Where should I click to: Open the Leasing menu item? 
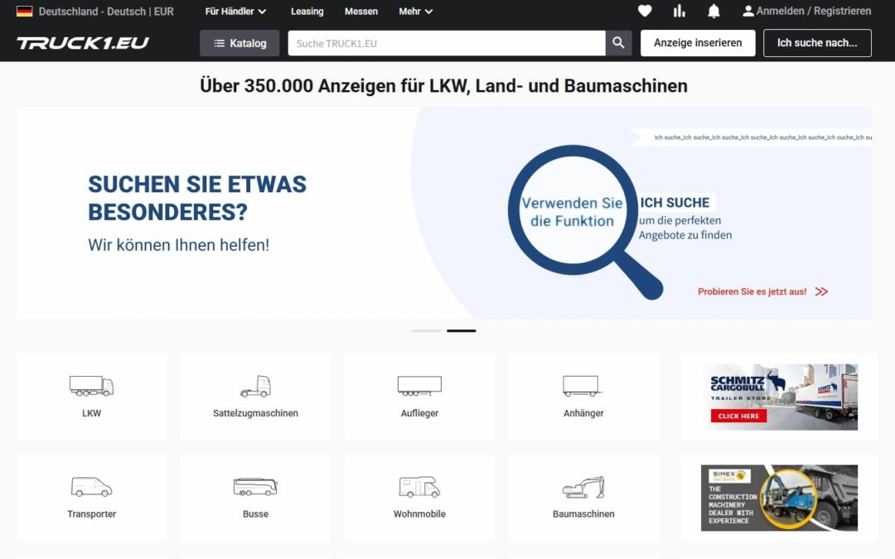click(x=307, y=11)
